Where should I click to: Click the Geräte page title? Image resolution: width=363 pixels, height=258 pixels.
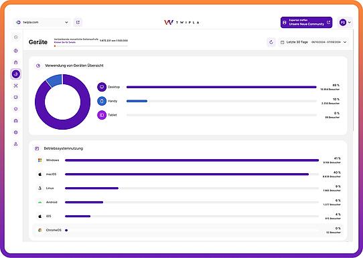(x=38, y=42)
